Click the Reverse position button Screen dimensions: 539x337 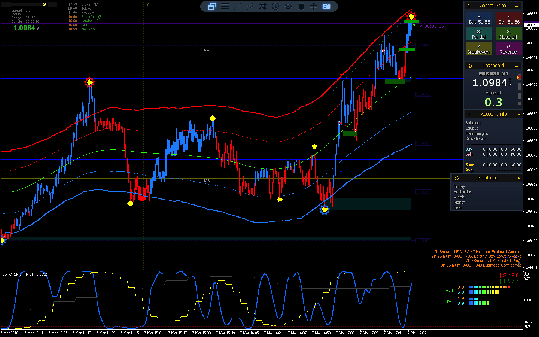pos(509,49)
